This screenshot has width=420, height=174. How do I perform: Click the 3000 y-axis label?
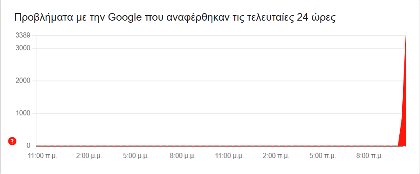[23, 48]
